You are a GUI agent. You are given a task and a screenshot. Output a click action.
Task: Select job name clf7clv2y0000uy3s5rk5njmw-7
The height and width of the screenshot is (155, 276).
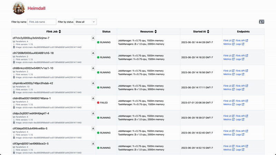31,38
